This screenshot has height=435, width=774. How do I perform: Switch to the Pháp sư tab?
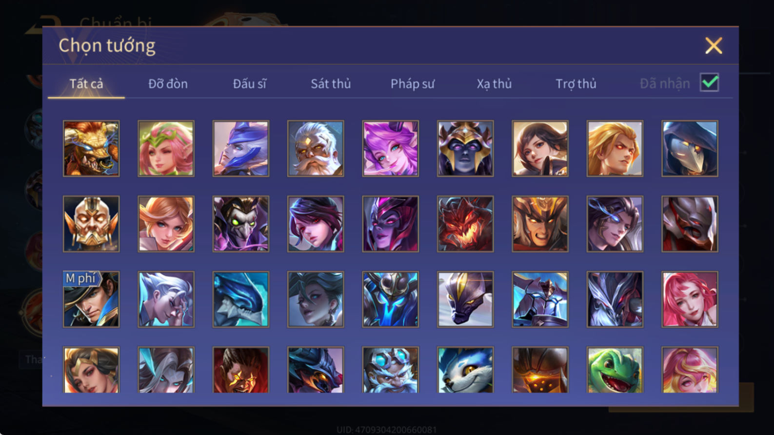point(413,84)
